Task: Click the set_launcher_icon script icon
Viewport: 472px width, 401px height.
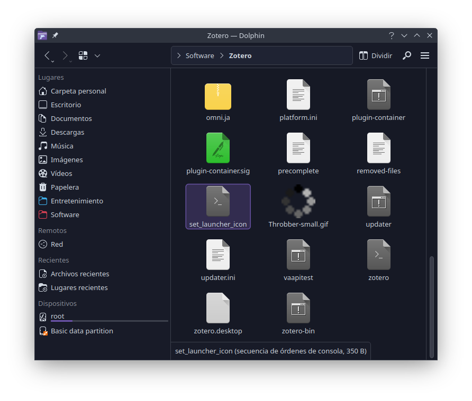Action: (x=218, y=201)
